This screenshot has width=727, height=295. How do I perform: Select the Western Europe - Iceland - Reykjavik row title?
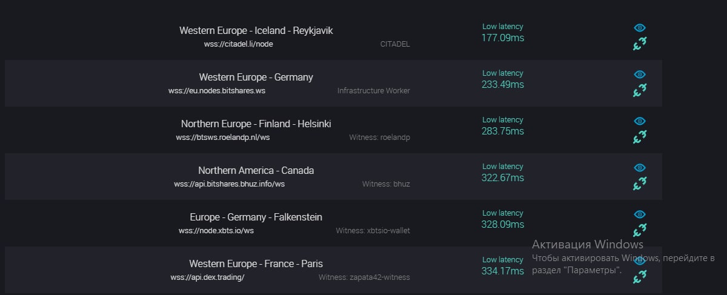tap(256, 30)
